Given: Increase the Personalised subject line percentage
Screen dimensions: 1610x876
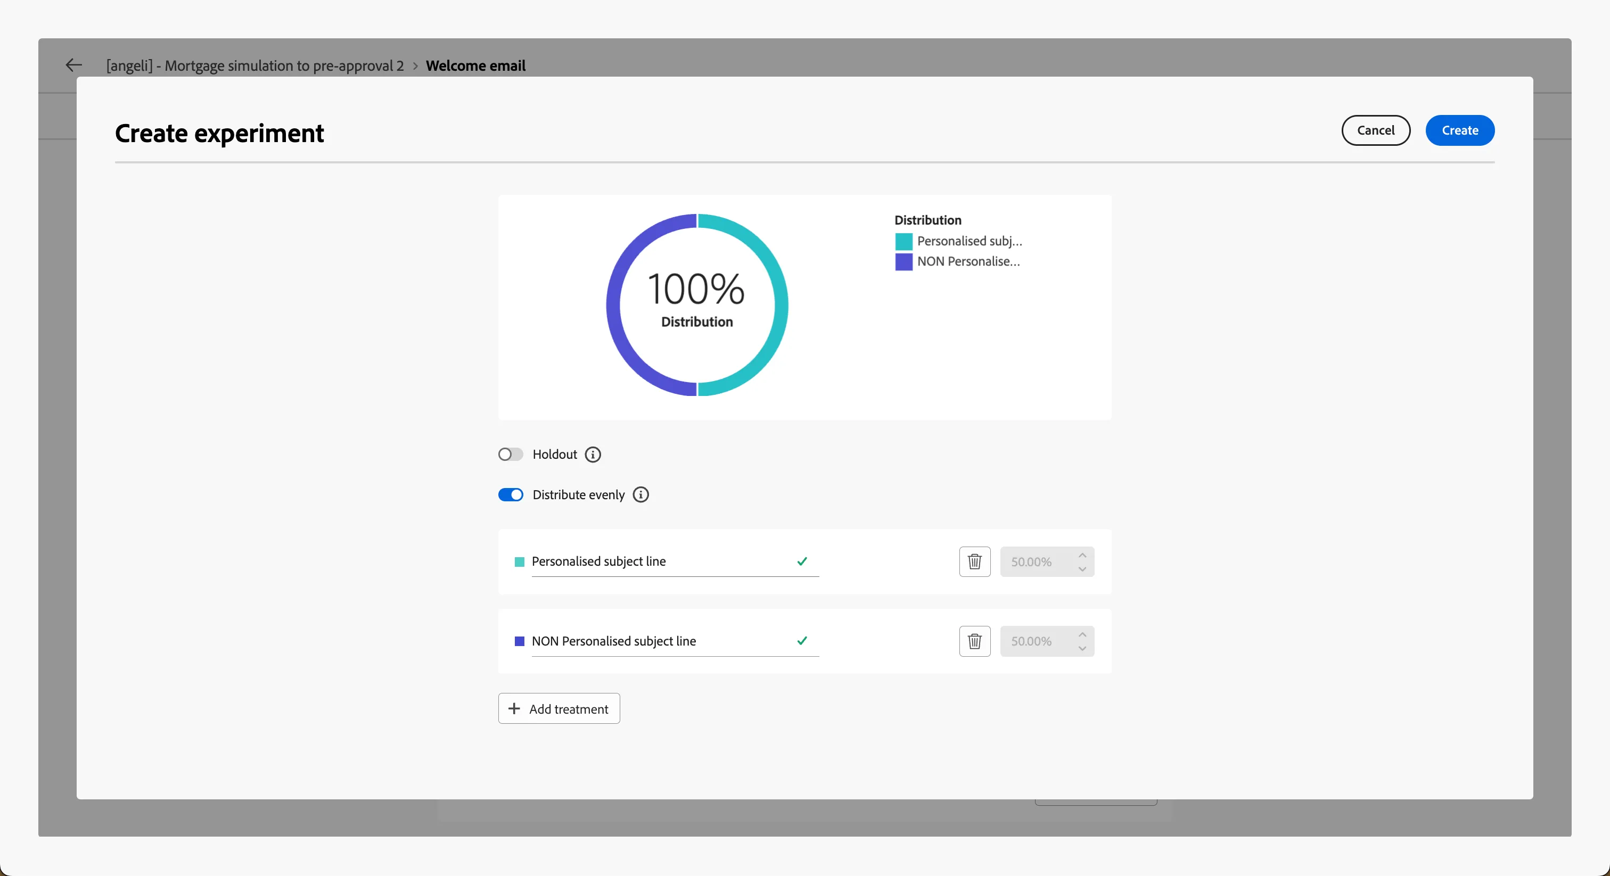Looking at the screenshot, I should click(x=1082, y=555).
